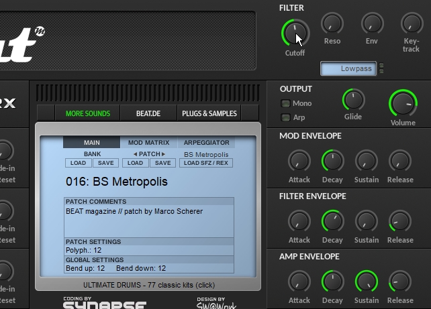Click the Amp Envelope Sustain knob
This screenshot has width=431, height=309.
pyautogui.click(x=367, y=282)
